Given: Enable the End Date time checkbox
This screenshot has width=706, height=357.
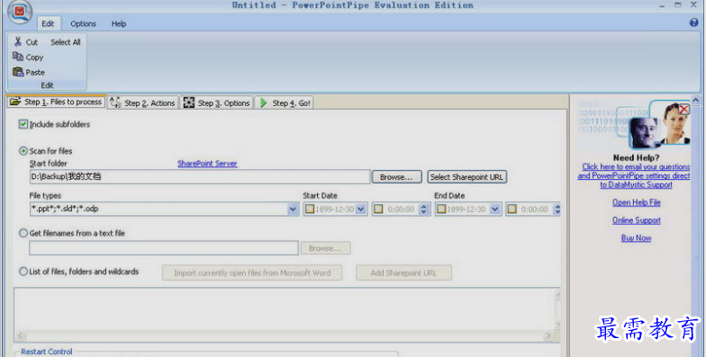Looking at the screenshot, I should pos(511,209).
